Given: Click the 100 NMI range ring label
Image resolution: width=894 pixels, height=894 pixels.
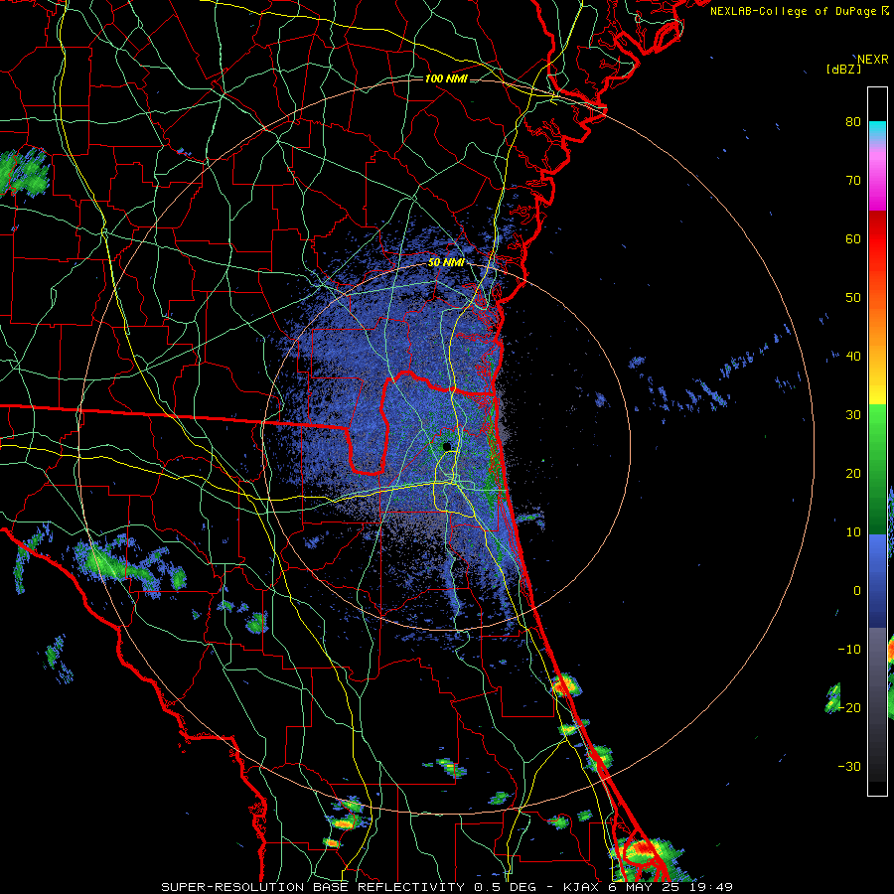Looking at the screenshot, I should tap(446, 78).
